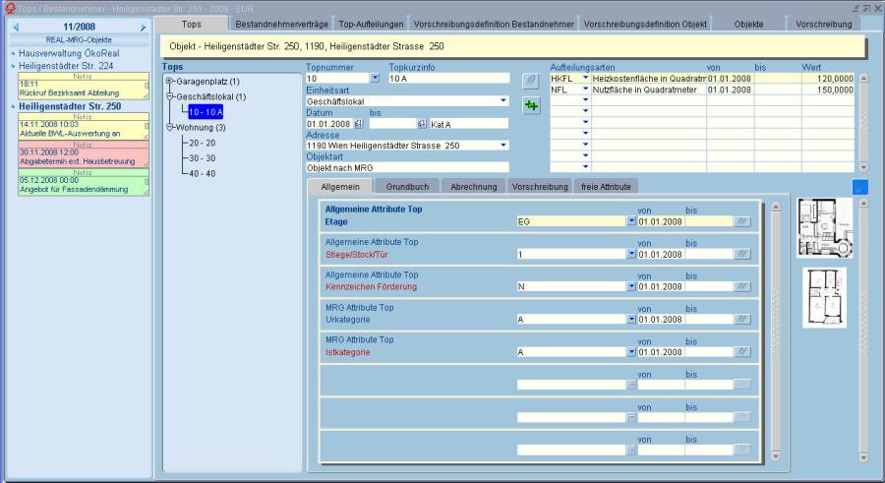Go to next month with right arrow
Viewport: 885px width, 483px height.
143,28
